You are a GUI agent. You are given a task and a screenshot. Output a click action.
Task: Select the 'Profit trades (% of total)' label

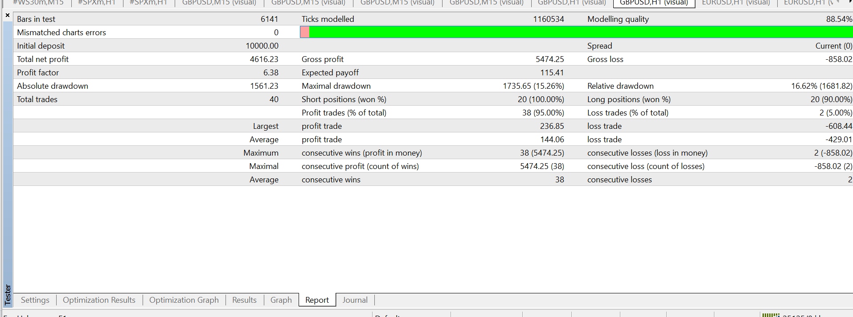pos(344,113)
